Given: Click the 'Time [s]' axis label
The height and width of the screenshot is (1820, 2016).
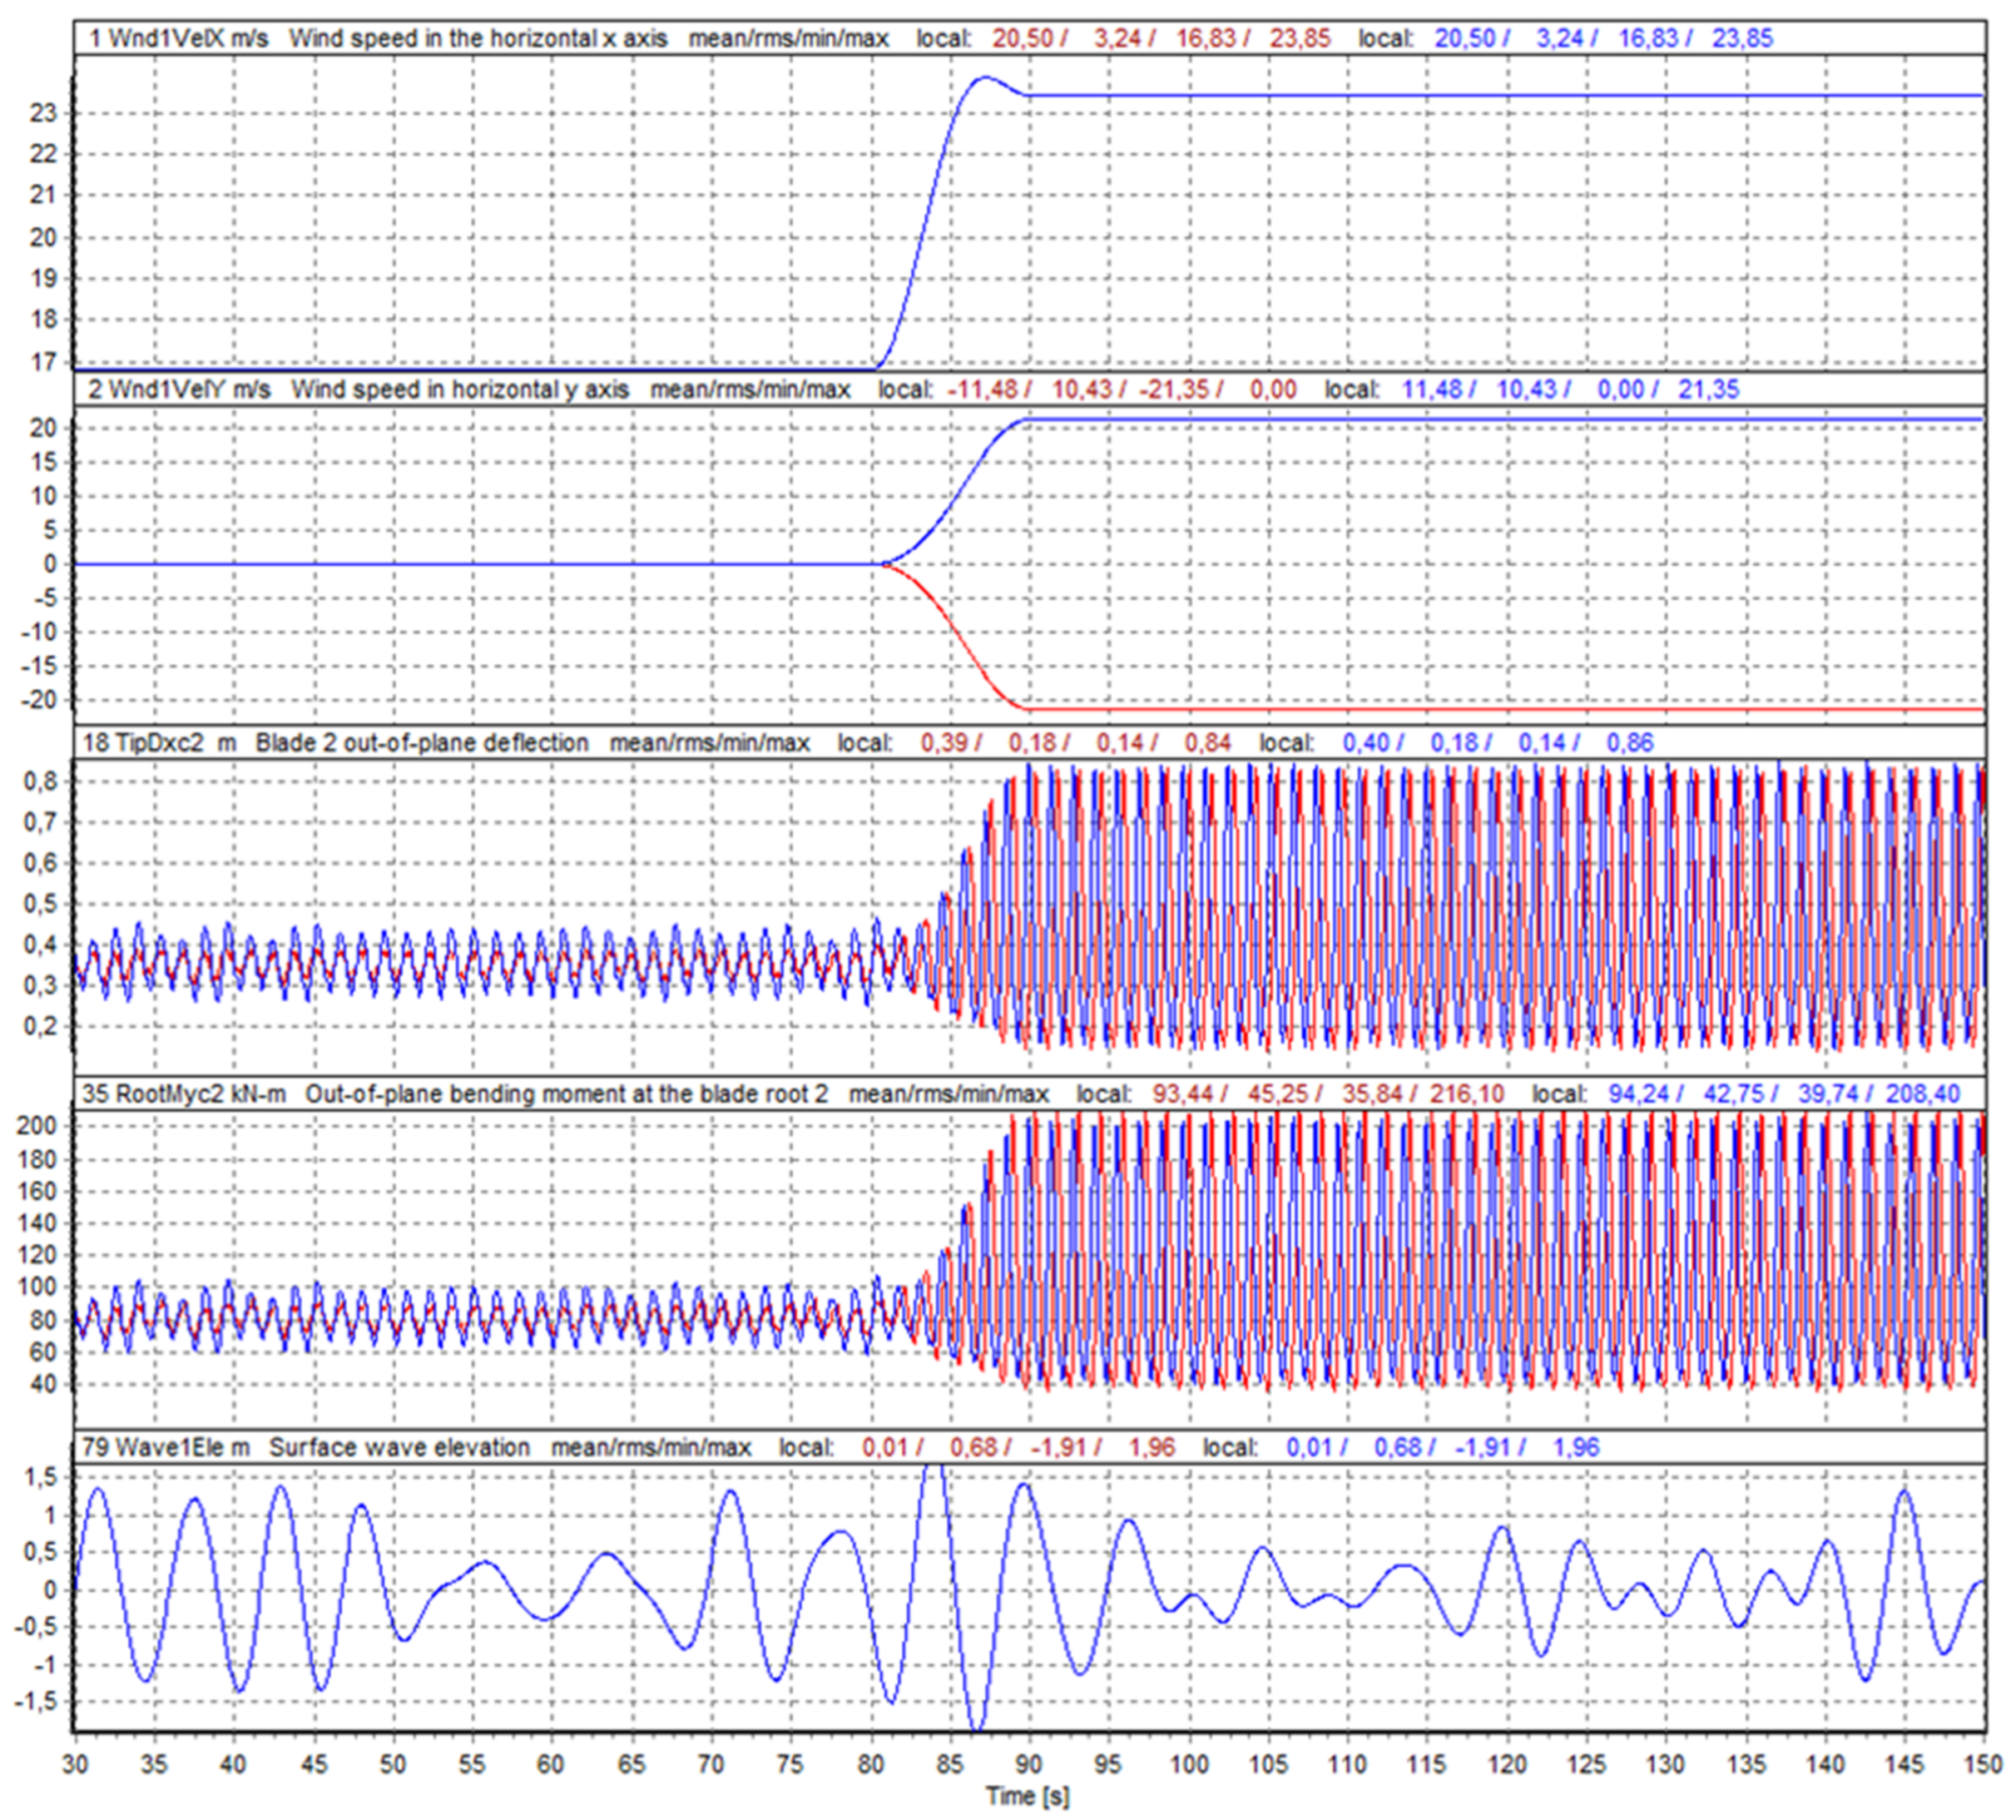Looking at the screenshot, I should (x=1027, y=1797).
